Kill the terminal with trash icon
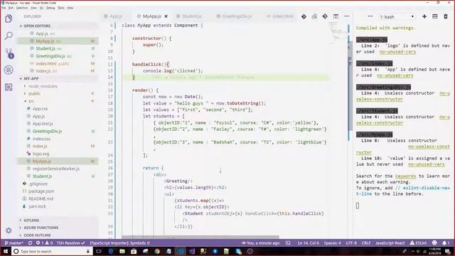455x256 pixels. (x=446, y=16)
